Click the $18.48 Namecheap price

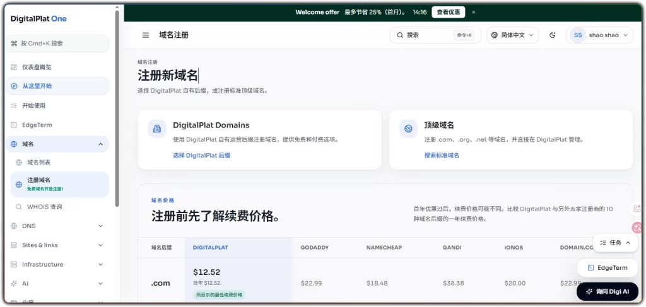(377, 283)
